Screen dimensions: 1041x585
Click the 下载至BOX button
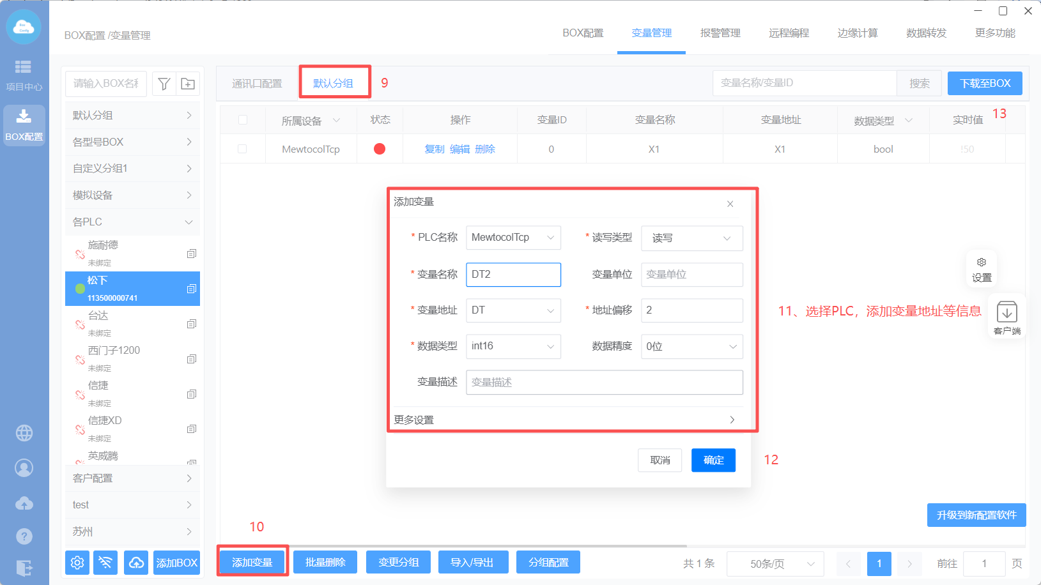point(985,84)
